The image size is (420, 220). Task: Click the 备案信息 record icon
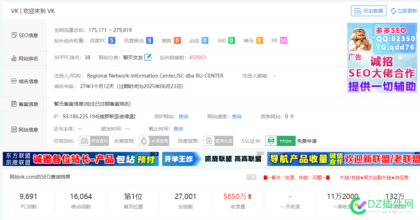point(14,104)
